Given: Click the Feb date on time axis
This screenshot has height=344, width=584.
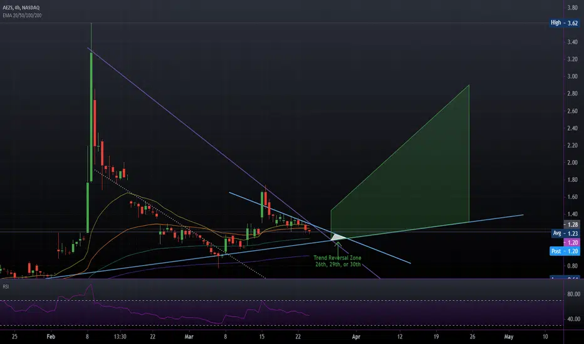Looking at the screenshot, I should click(x=51, y=336).
